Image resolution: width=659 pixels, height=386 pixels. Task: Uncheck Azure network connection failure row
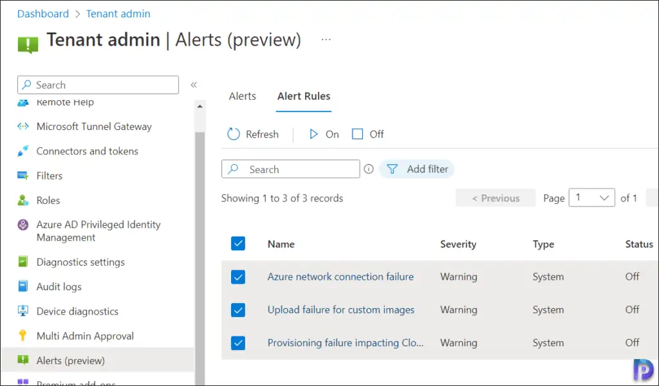[238, 277]
